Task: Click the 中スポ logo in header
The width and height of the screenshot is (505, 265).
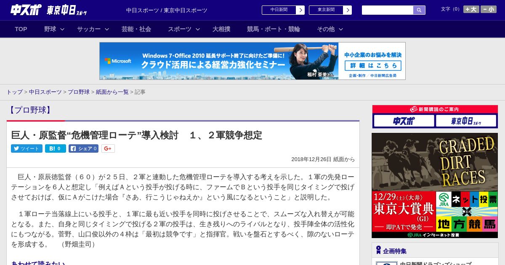Action: click(26, 10)
